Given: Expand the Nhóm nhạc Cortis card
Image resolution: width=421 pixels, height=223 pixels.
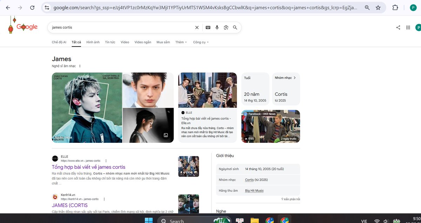Looking at the screenshot, I should 286,89.
